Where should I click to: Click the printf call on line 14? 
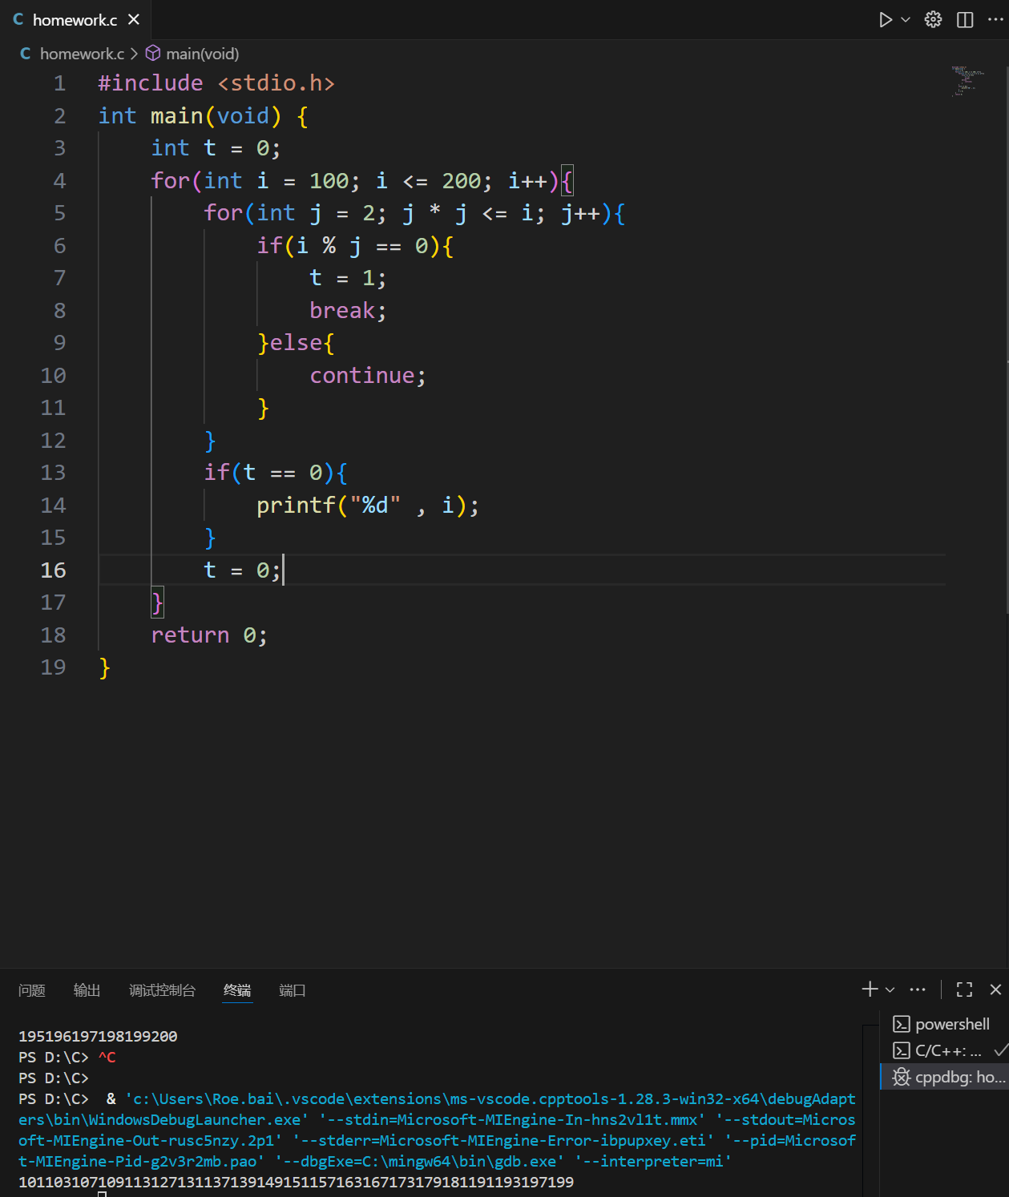click(x=368, y=505)
